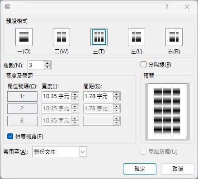Image resolution: width=198 pixels, height=179 pixels.
Task: Click the column 2 spacing field
Action: (x=98, y=108)
